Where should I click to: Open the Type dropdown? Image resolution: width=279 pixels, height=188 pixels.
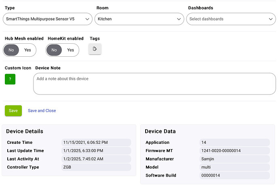tap(47, 19)
